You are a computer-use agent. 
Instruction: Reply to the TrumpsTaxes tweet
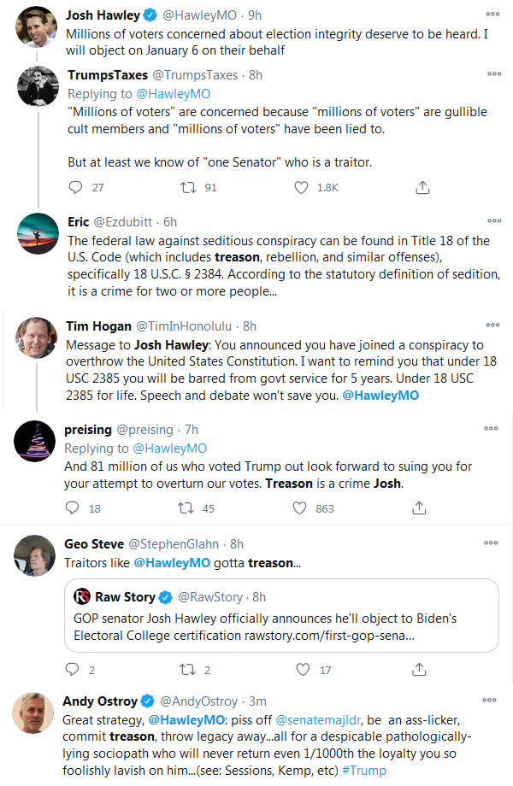(75, 187)
